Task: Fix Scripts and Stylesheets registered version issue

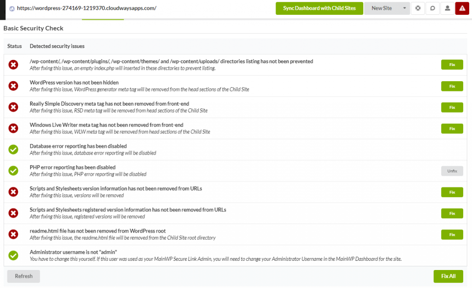Action: pyautogui.click(x=452, y=213)
